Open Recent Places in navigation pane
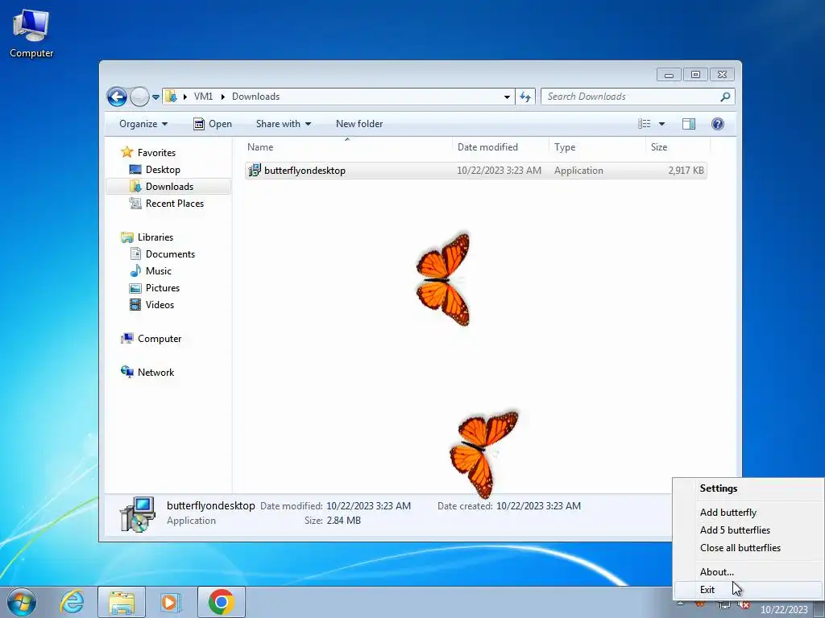This screenshot has width=825, height=618. pos(175,204)
